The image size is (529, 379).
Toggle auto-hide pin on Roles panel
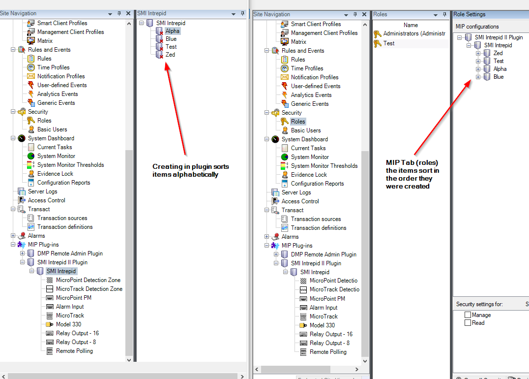click(444, 14)
